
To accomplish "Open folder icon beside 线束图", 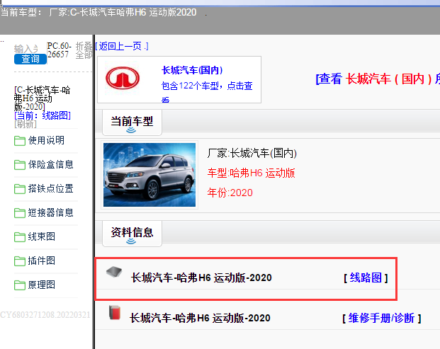I will tap(20, 237).
